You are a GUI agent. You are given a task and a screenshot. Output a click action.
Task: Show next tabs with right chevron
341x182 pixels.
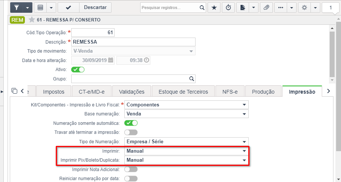pos(329,91)
